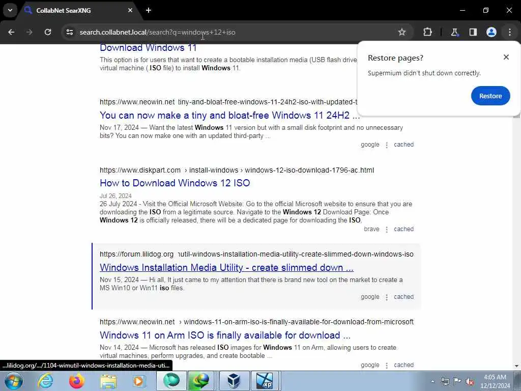Click the address bar URL field
This screenshot has height=391, width=521.
[233, 32]
